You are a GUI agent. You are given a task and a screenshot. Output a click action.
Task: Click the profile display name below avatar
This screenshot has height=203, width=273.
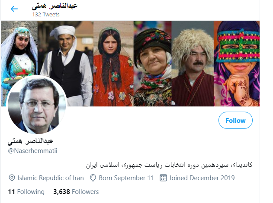click(31, 141)
